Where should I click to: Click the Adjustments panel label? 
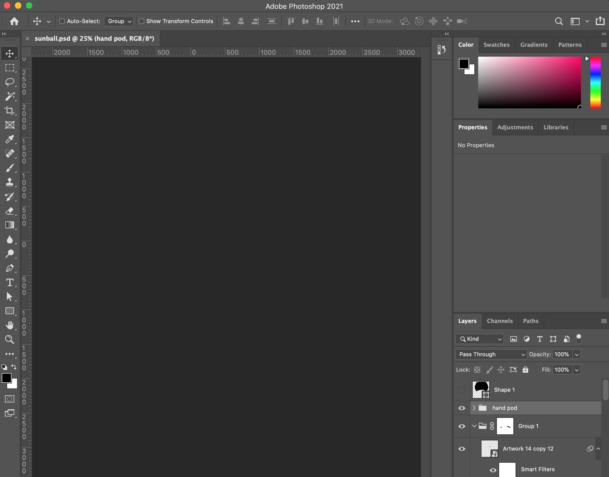pyautogui.click(x=515, y=127)
